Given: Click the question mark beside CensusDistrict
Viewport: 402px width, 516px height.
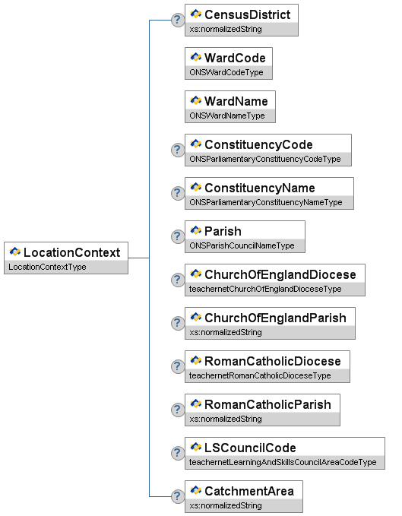Looking at the screenshot, I should point(178,20).
